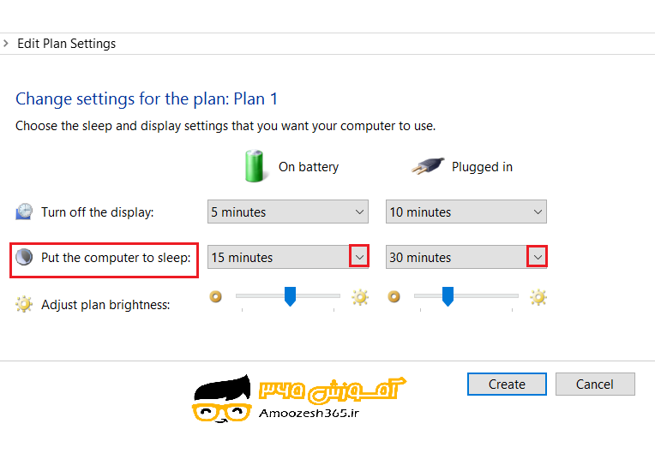
Task: Click the dim brightness icon left of the plugged-in slider
Action: click(x=394, y=296)
